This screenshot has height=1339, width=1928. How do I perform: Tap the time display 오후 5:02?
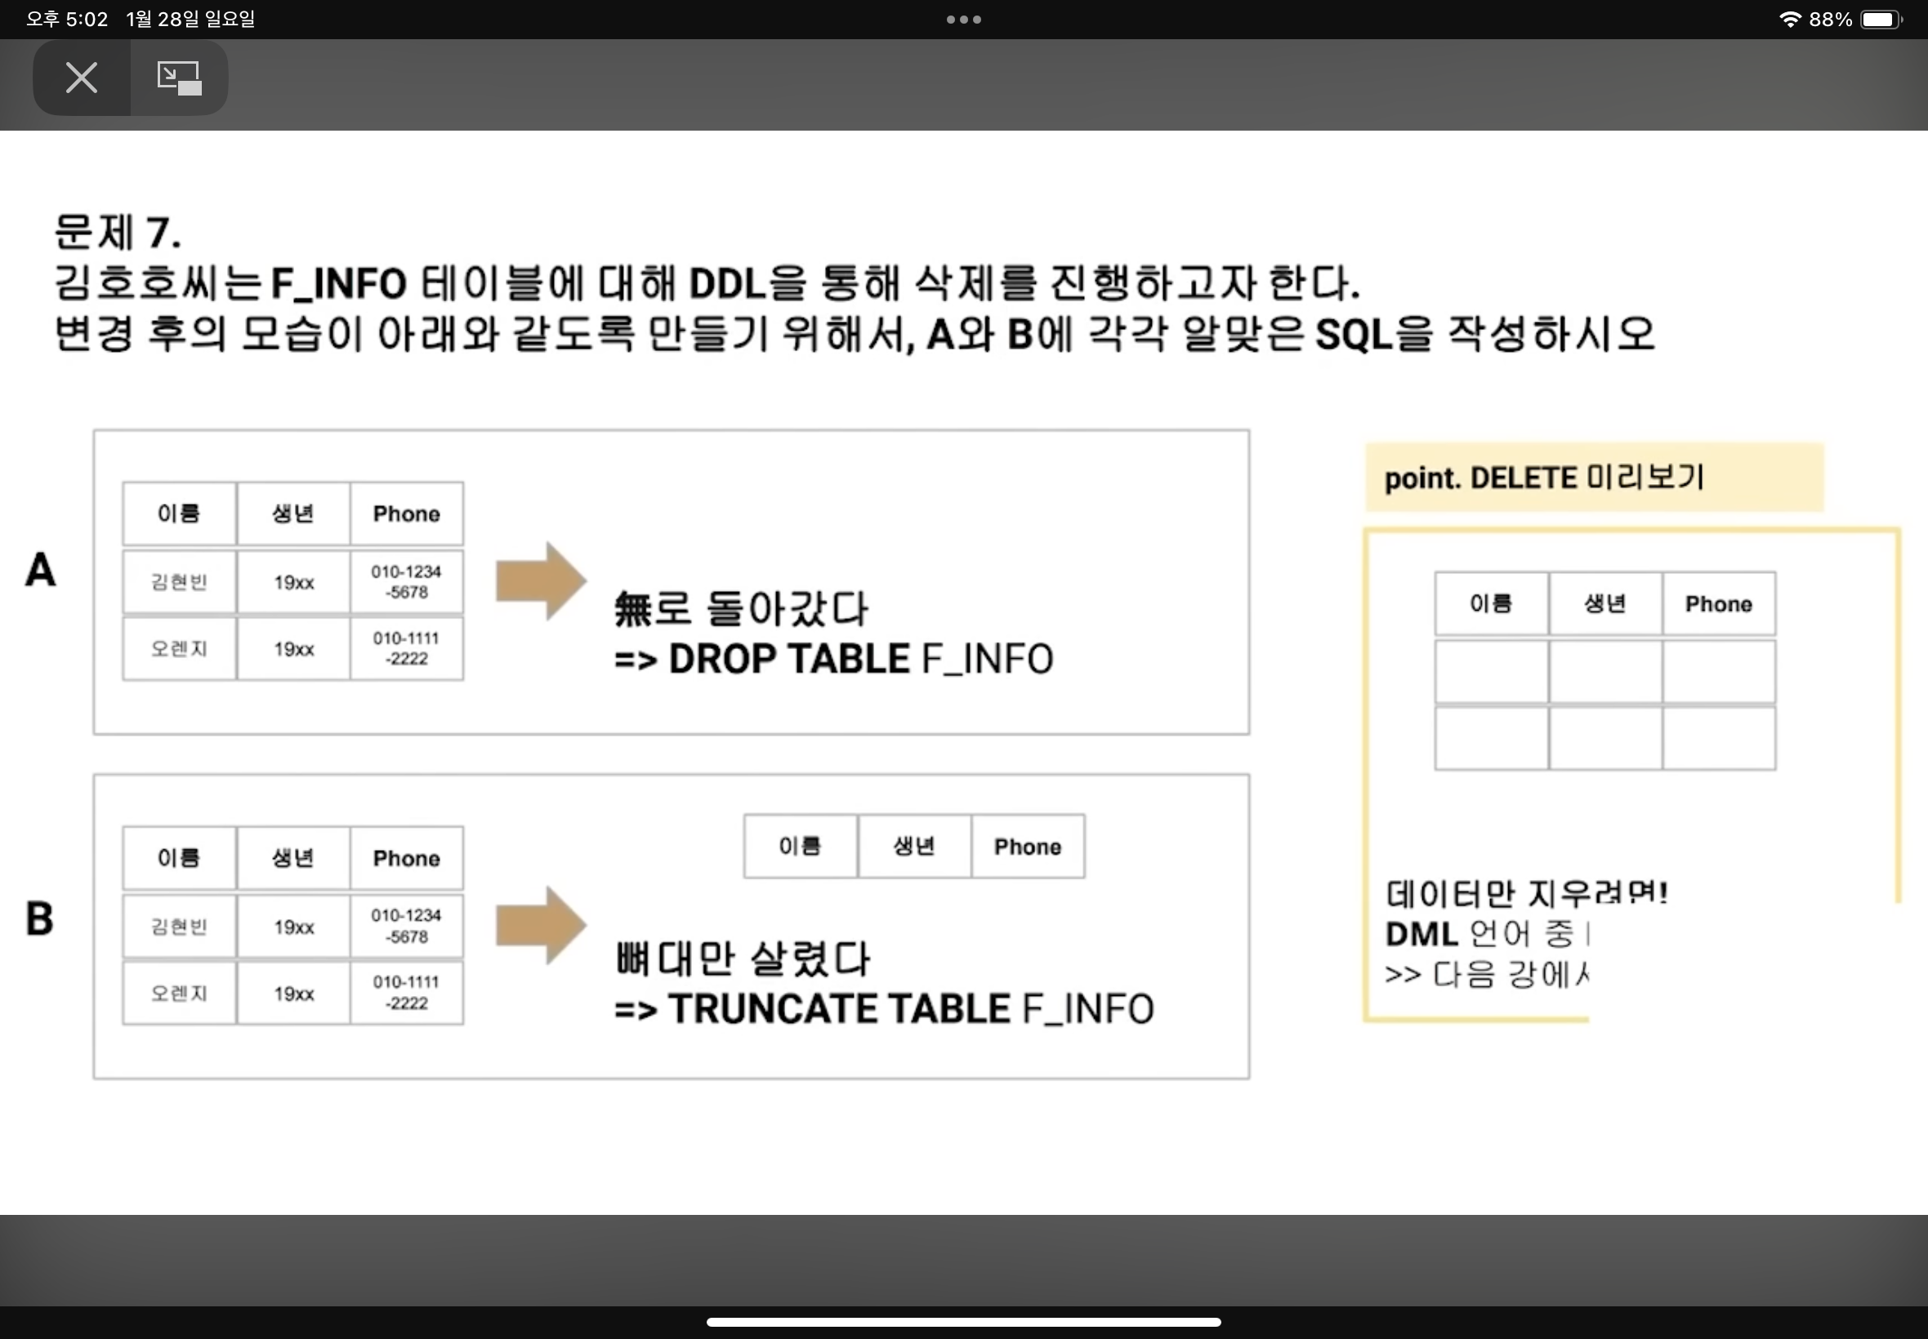coord(67,20)
